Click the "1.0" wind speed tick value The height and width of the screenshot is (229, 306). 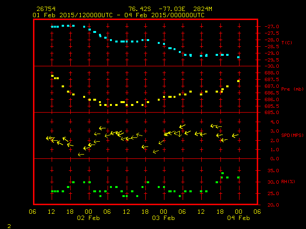point(274,150)
